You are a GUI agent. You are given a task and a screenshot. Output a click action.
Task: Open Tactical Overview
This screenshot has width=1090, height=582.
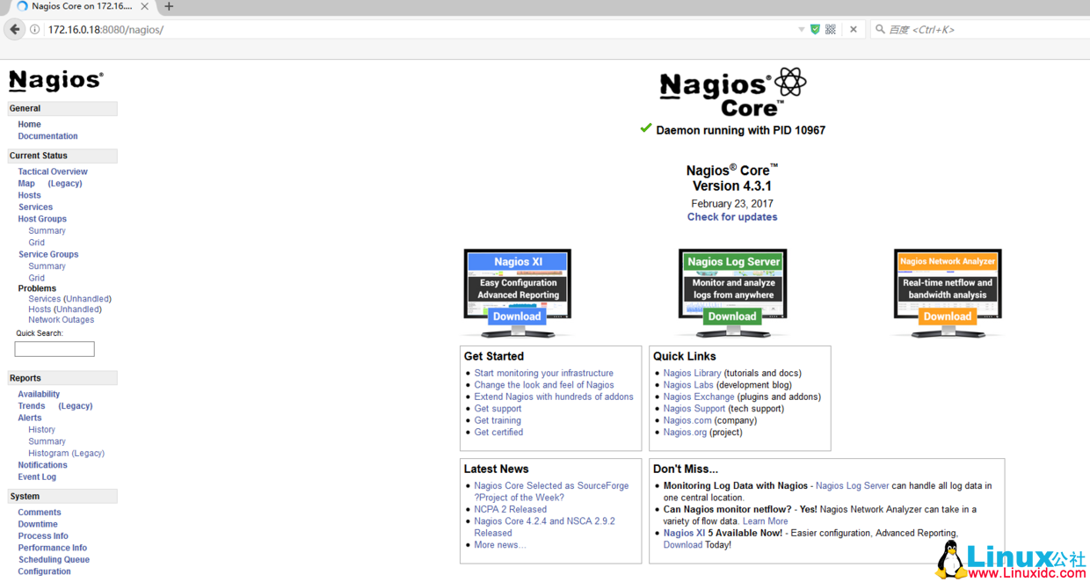(x=53, y=172)
